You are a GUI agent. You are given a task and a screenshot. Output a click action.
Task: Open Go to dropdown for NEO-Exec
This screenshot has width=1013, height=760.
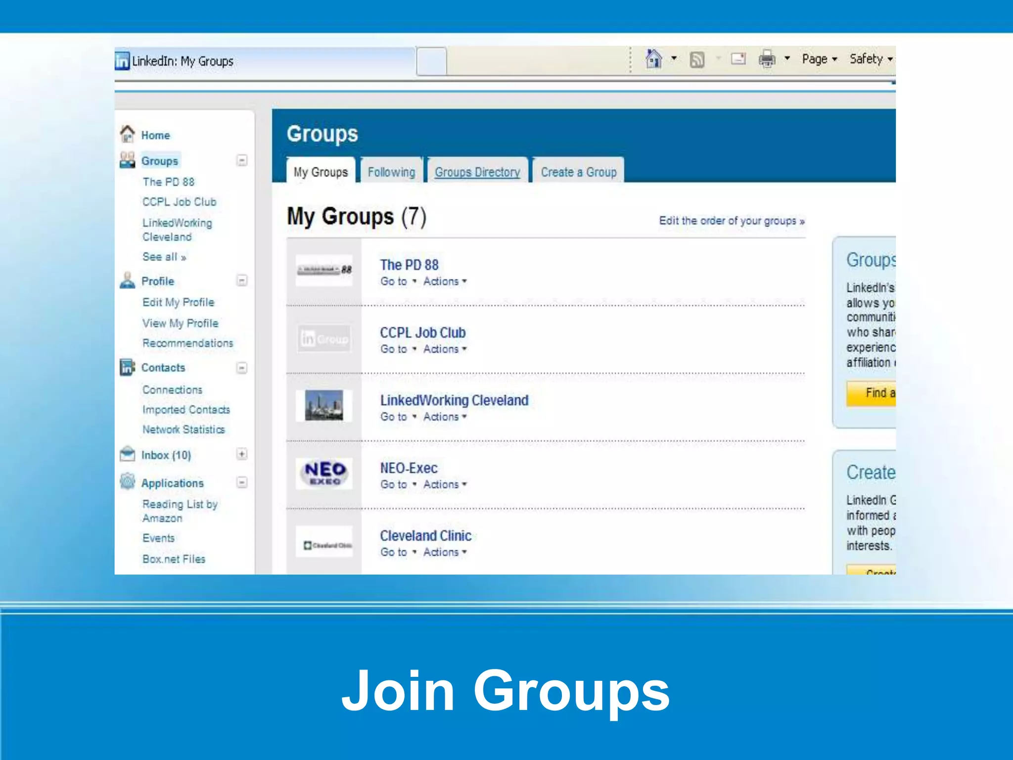click(398, 484)
